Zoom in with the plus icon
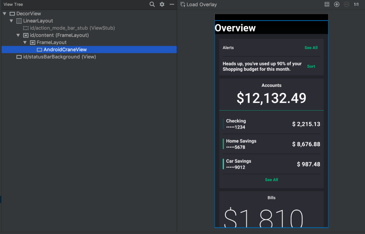 pyautogui.click(x=337, y=4)
